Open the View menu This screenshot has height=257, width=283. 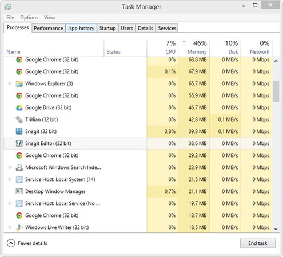[50, 18]
